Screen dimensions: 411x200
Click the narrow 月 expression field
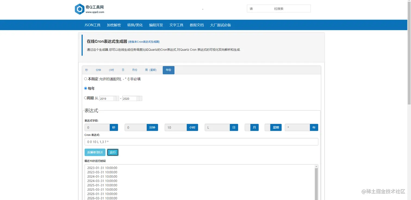click(x=248, y=127)
